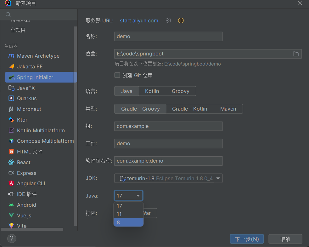Pick Java 11 from the list

pos(128,214)
